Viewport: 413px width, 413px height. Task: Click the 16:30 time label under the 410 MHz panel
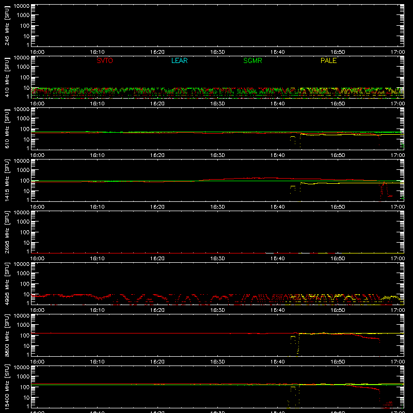tap(217, 104)
